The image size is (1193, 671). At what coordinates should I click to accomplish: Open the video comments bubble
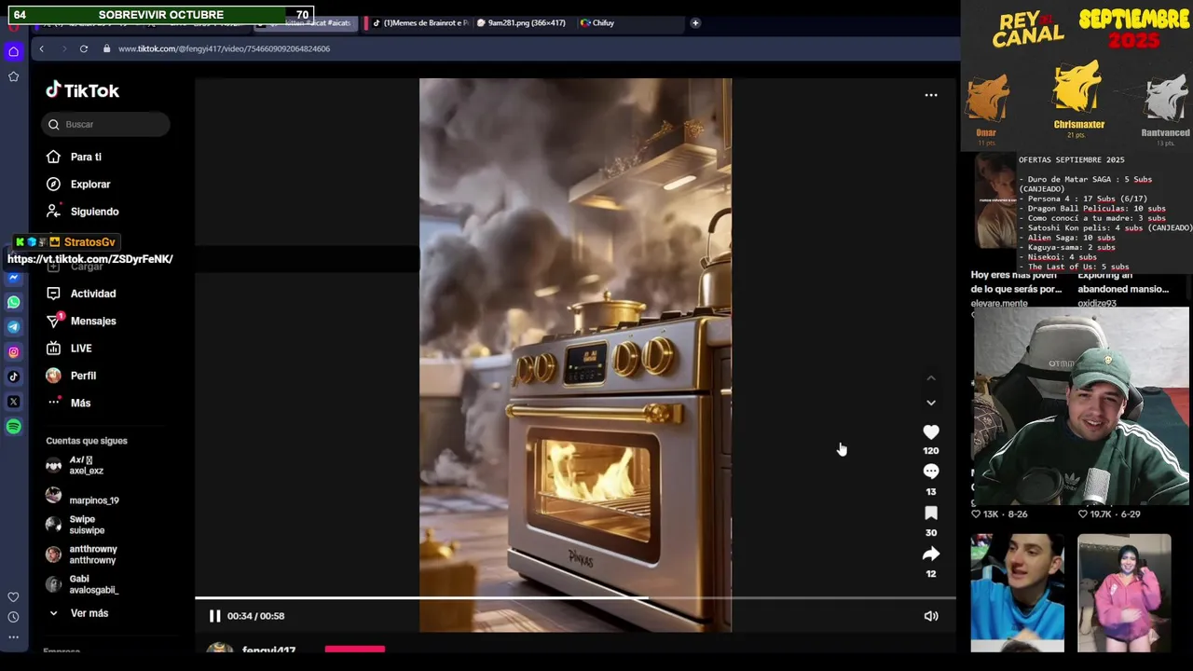coord(931,472)
